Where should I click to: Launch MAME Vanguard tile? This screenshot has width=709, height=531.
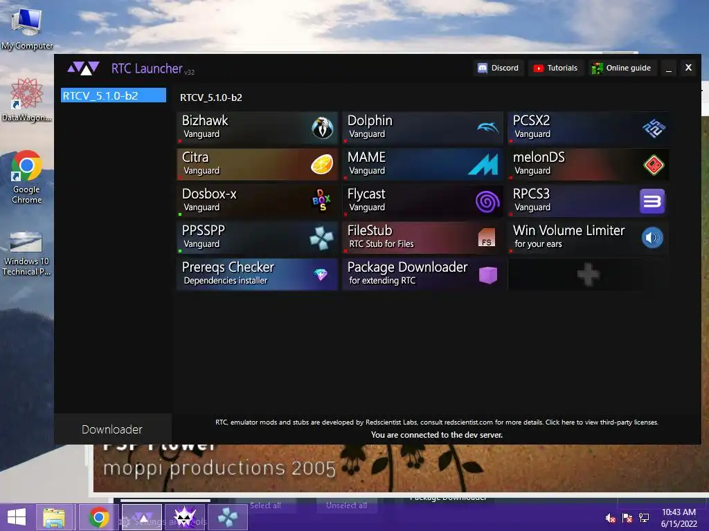coord(423,165)
